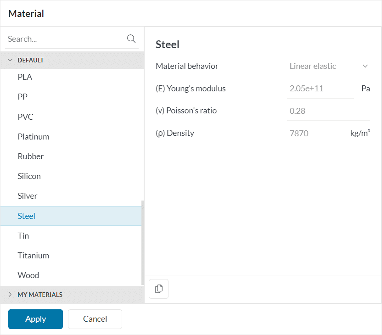382x335 pixels.
Task: Click the Apply button
Action: [35, 319]
